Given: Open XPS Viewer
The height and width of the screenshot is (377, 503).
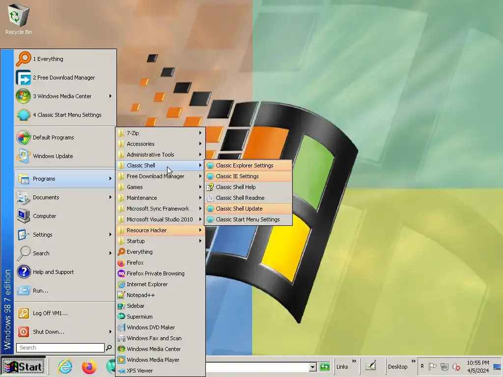Looking at the screenshot, I should point(161,371).
